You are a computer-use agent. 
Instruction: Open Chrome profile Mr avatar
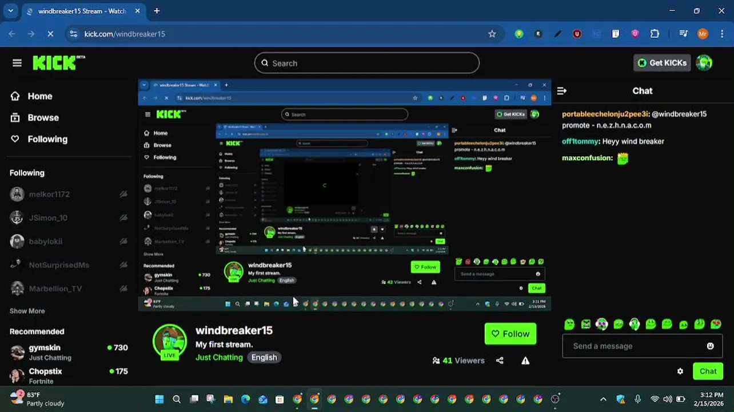pyautogui.click(x=703, y=34)
